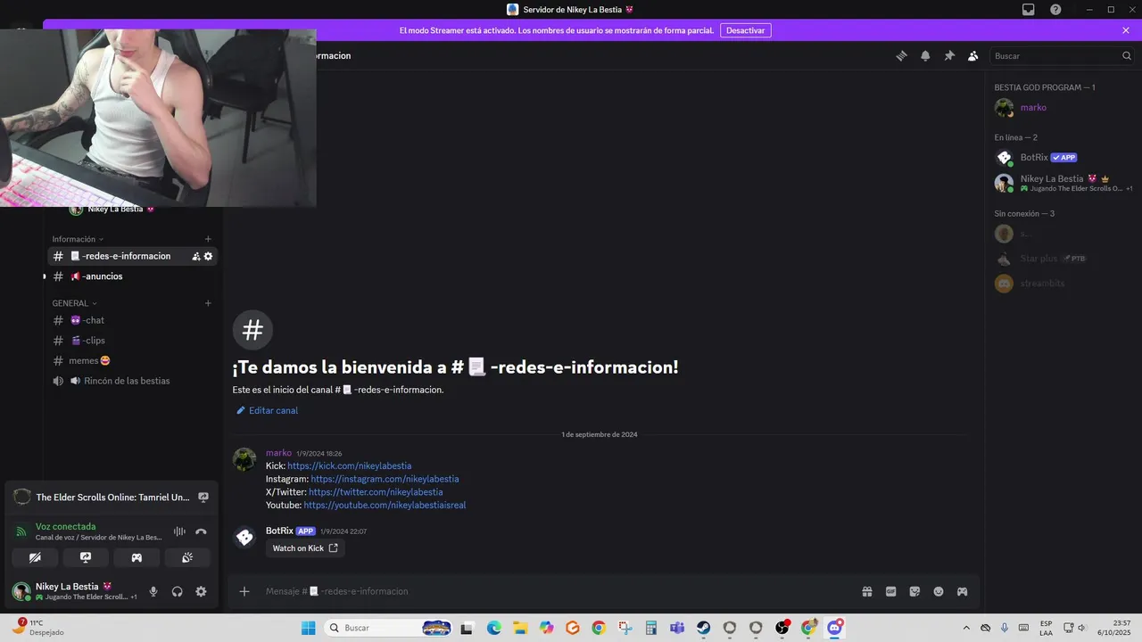Image resolution: width=1142 pixels, height=642 pixels.
Task: Click marko's username in the message
Action: (278, 453)
